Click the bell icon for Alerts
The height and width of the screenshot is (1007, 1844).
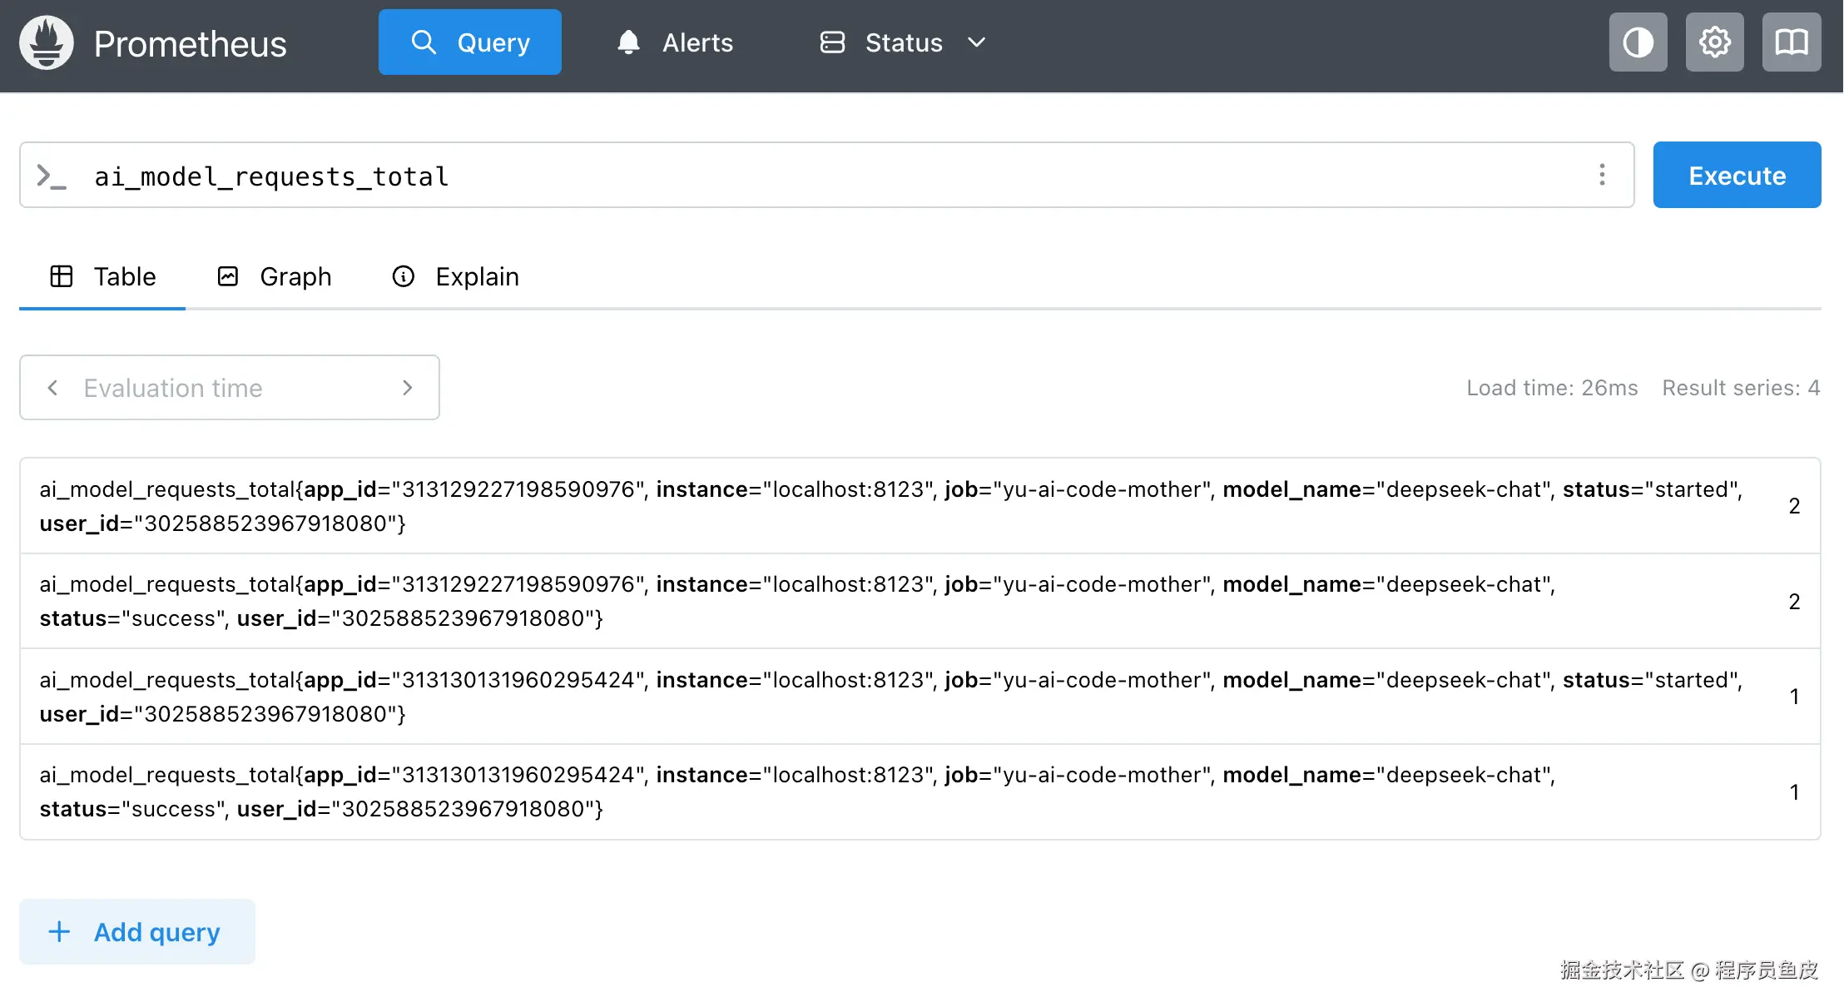coord(628,42)
